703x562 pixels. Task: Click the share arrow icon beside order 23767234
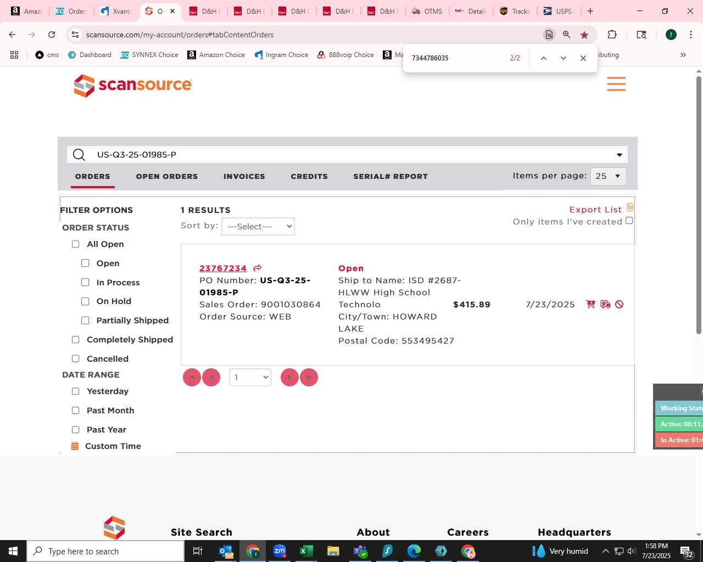click(257, 268)
